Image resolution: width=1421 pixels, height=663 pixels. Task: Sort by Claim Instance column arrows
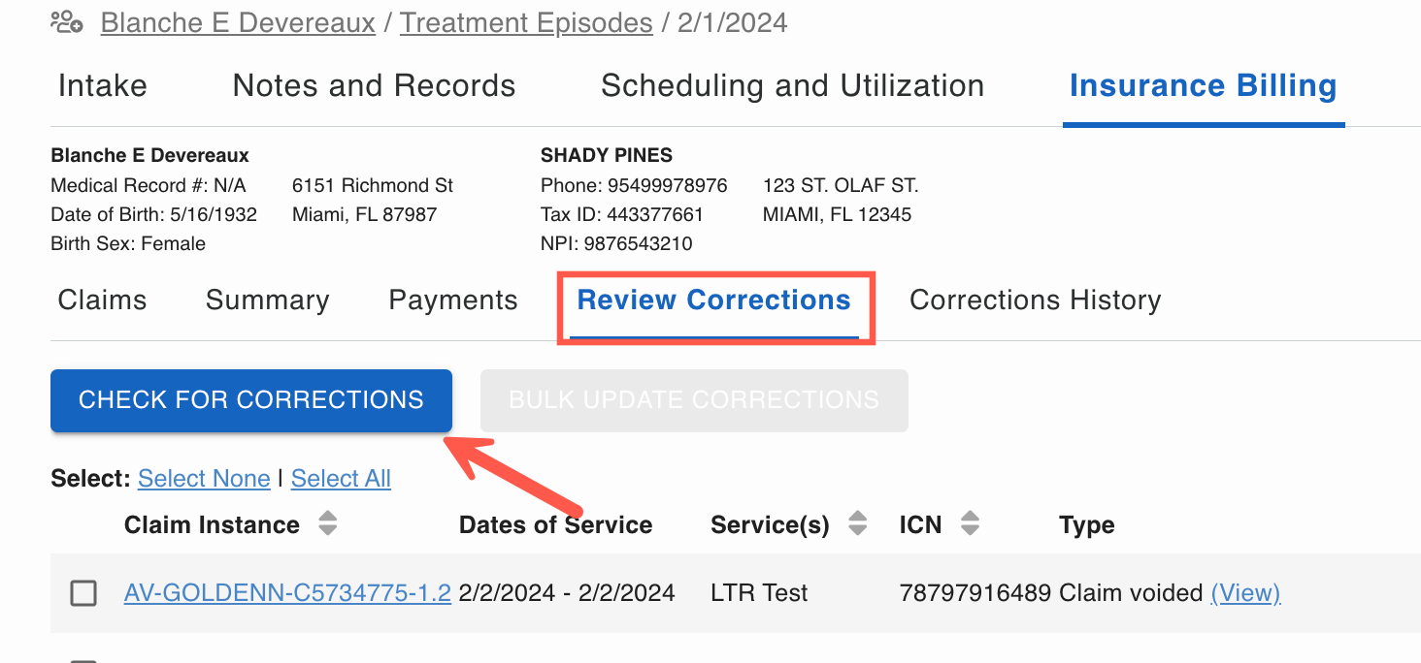click(x=328, y=524)
